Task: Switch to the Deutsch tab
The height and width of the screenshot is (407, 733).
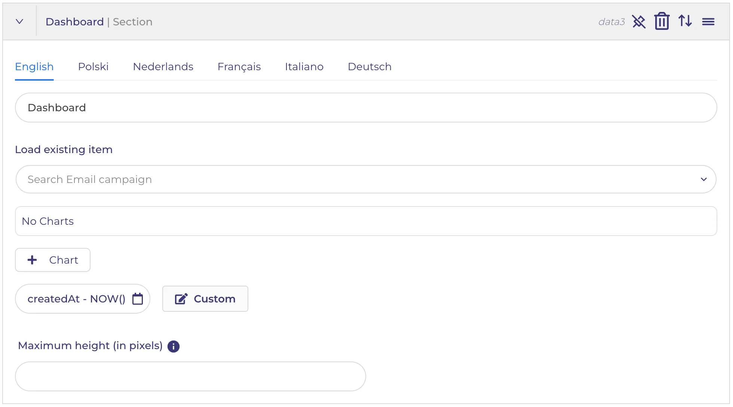Action: 369,67
